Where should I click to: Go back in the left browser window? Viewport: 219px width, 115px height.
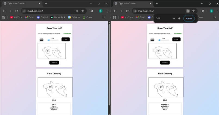tap(4, 11)
